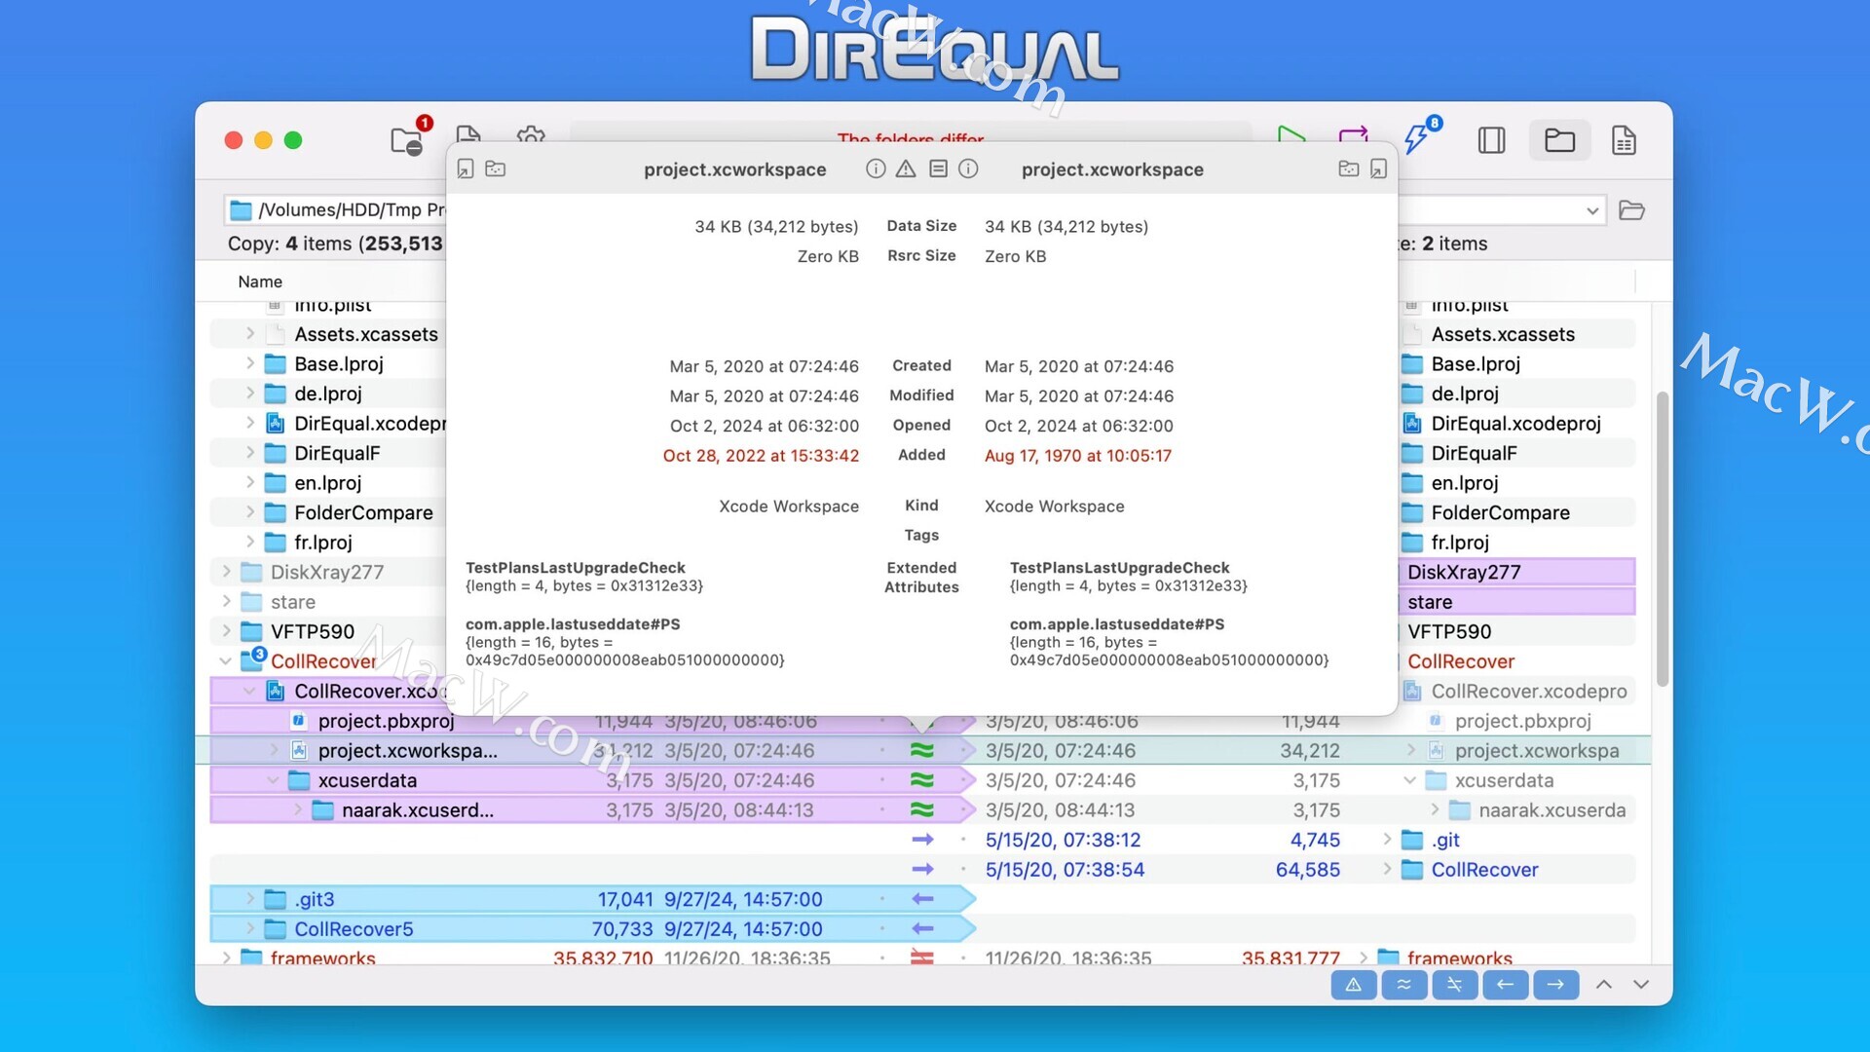The height and width of the screenshot is (1052, 1870).
Task: Click the left arrow icon on CollRecover5 row
Action: [x=922, y=929]
